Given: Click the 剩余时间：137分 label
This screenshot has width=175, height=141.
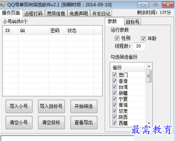Looking at the screenshot, I should (154, 13).
